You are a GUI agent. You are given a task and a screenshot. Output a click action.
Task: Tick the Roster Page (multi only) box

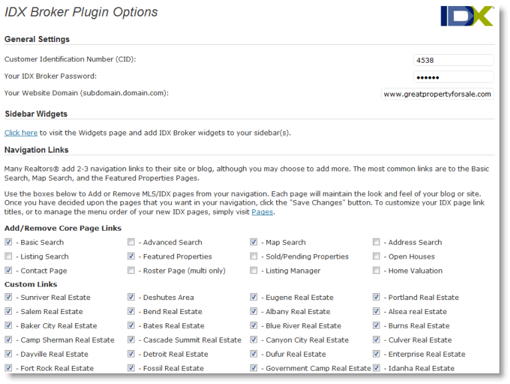(131, 271)
